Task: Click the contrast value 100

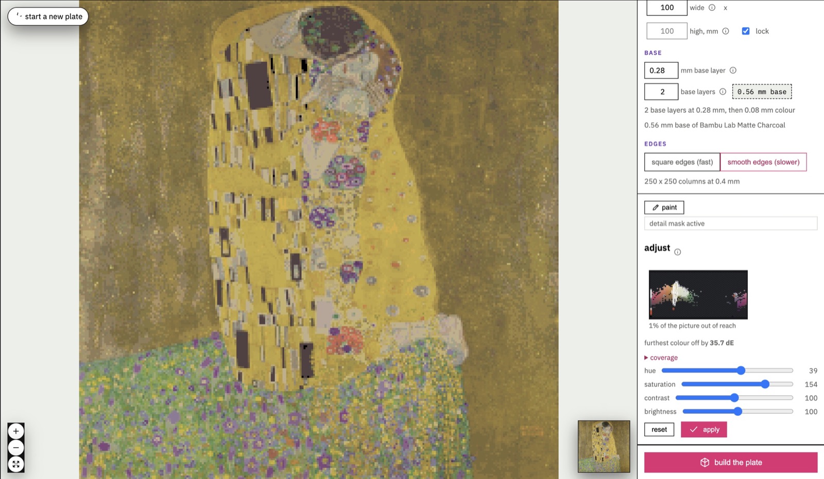Action: (811, 398)
